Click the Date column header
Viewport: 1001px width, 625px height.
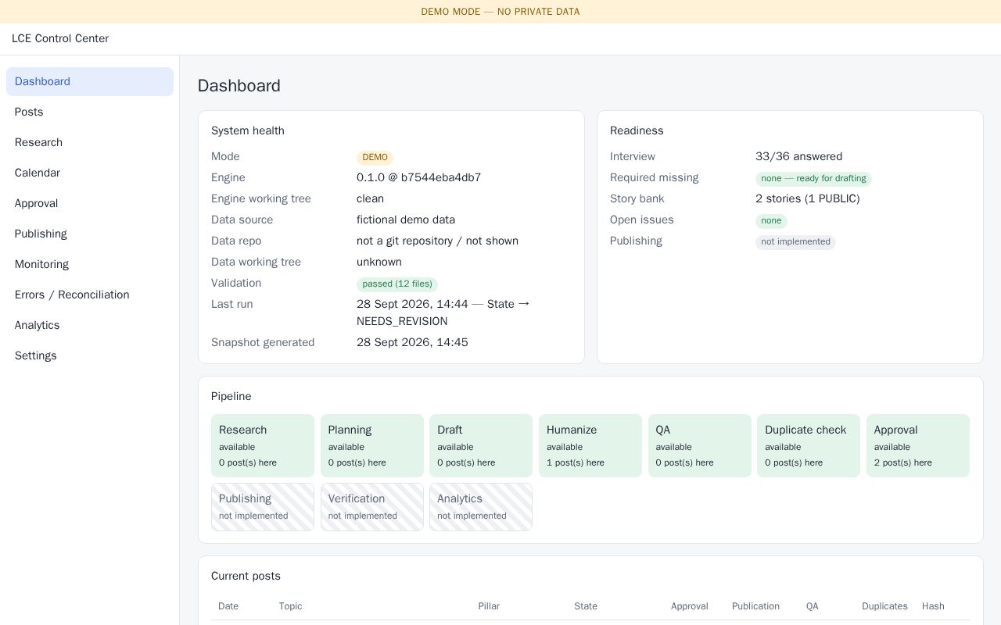point(228,606)
